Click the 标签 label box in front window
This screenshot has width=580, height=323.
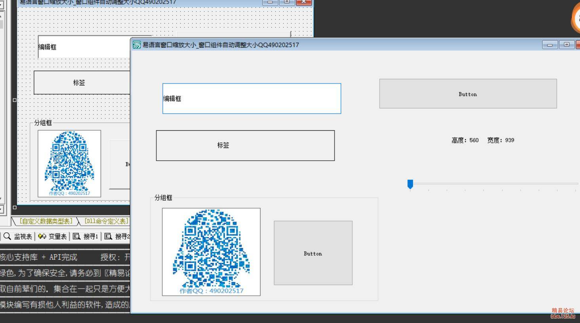[x=245, y=145]
